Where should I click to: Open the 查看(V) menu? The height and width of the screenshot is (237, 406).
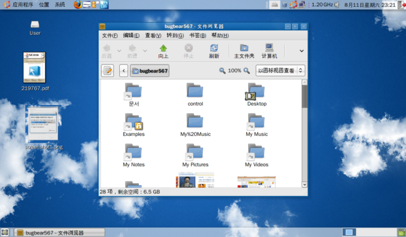coord(153,35)
